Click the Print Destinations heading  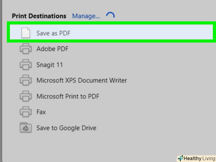[x=39, y=16]
